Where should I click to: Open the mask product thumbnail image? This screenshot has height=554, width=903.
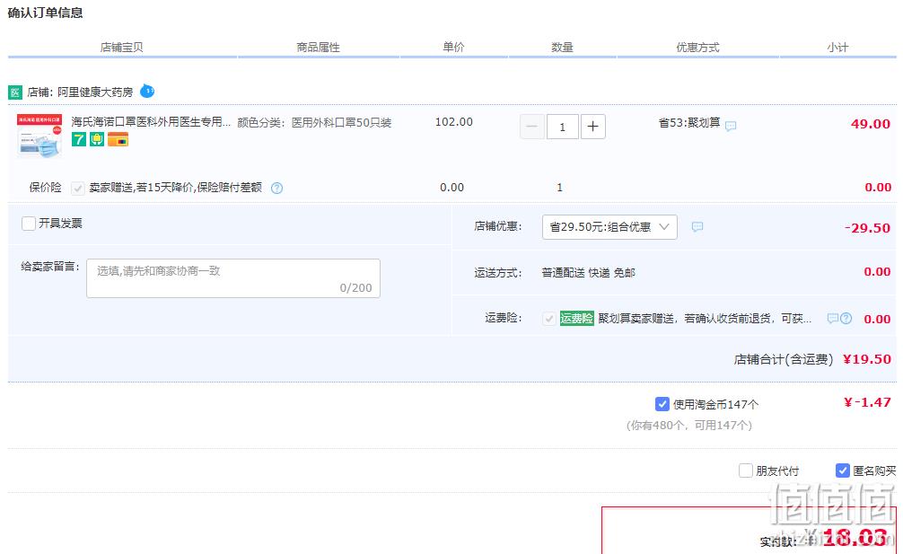tap(39, 136)
